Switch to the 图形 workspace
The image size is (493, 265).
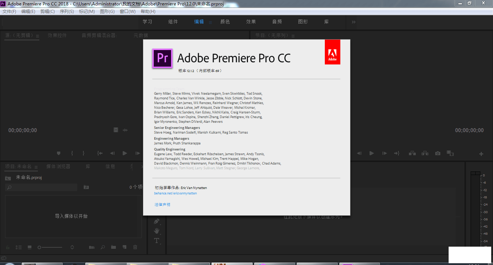(303, 22)
